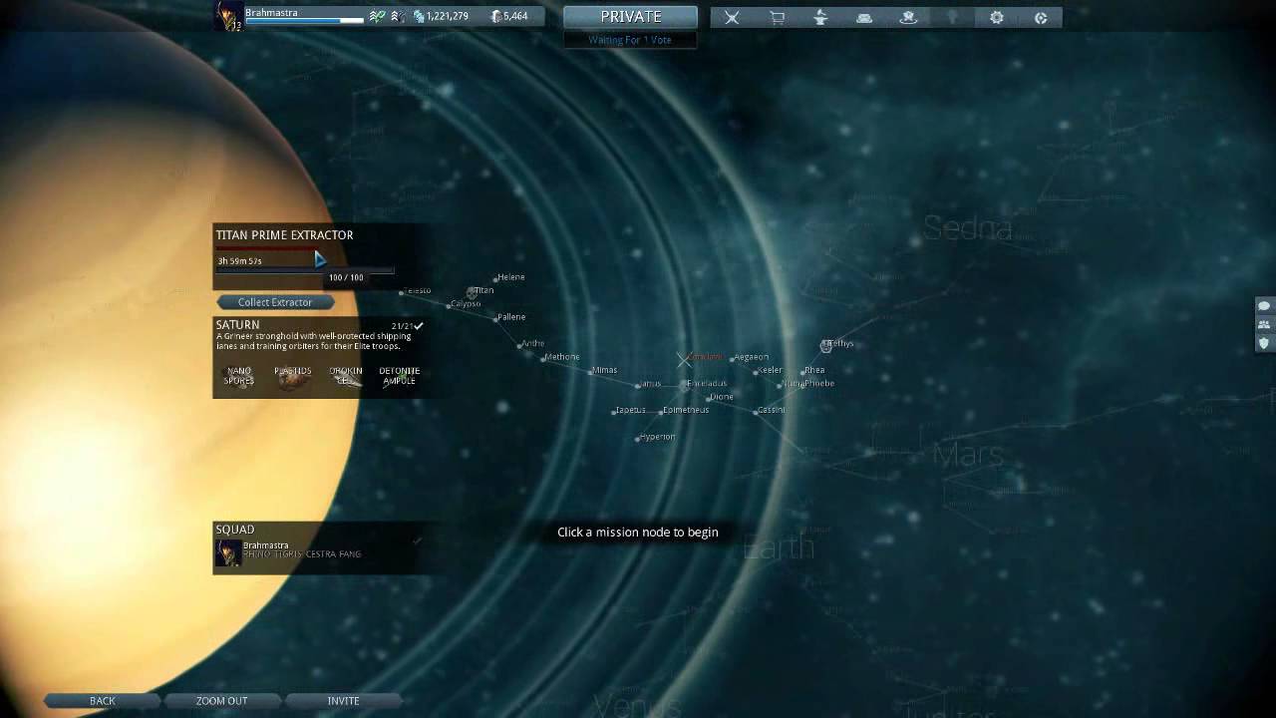This screenshot has width=1276, height=718.
Task: Click Brahmastra's XP progress bar
Action: coord(304,20)
